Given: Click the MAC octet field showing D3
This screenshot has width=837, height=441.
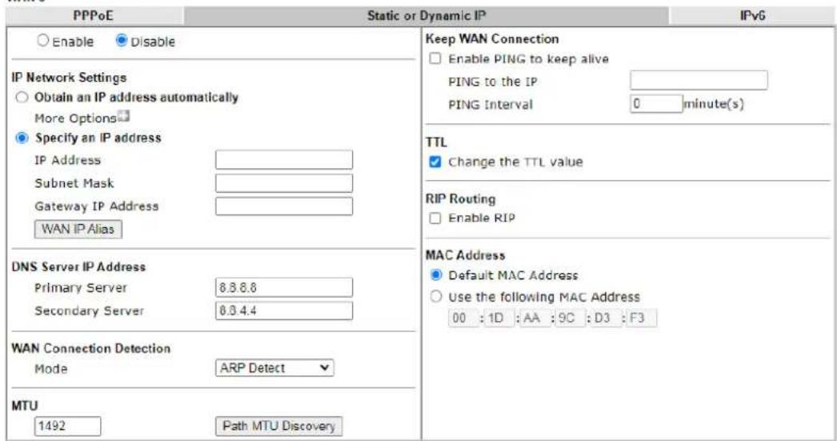Looking at the screenshot, I should (x=606, y=319).
